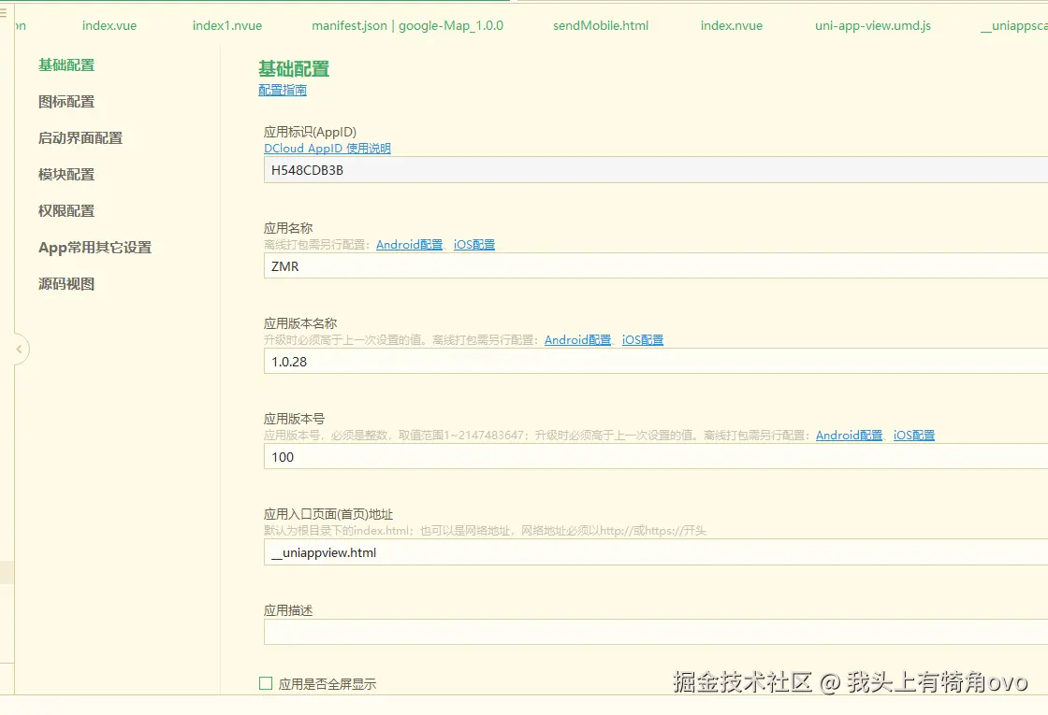Toggle the 应用是否全屏显示 checkbox

(x=266, y=683)
